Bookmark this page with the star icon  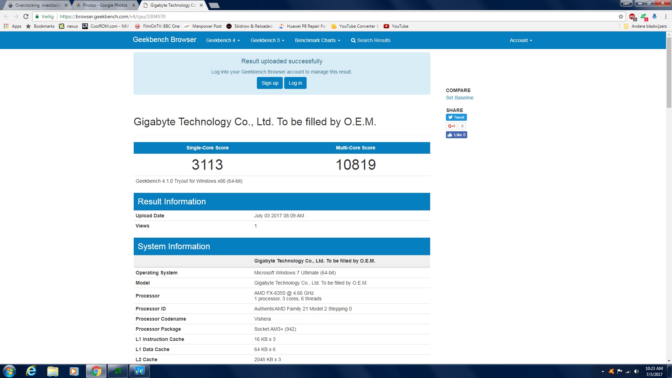tap(621, 16)
